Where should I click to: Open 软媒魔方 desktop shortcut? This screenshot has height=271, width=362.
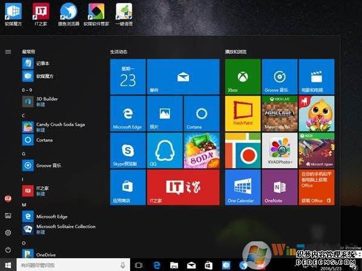click(x=13, y=14)
